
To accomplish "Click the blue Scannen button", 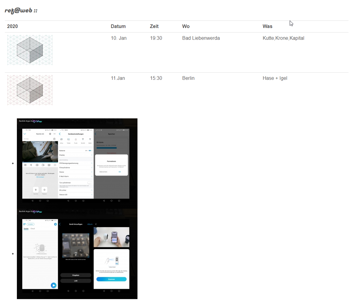I will click(111, 279).
